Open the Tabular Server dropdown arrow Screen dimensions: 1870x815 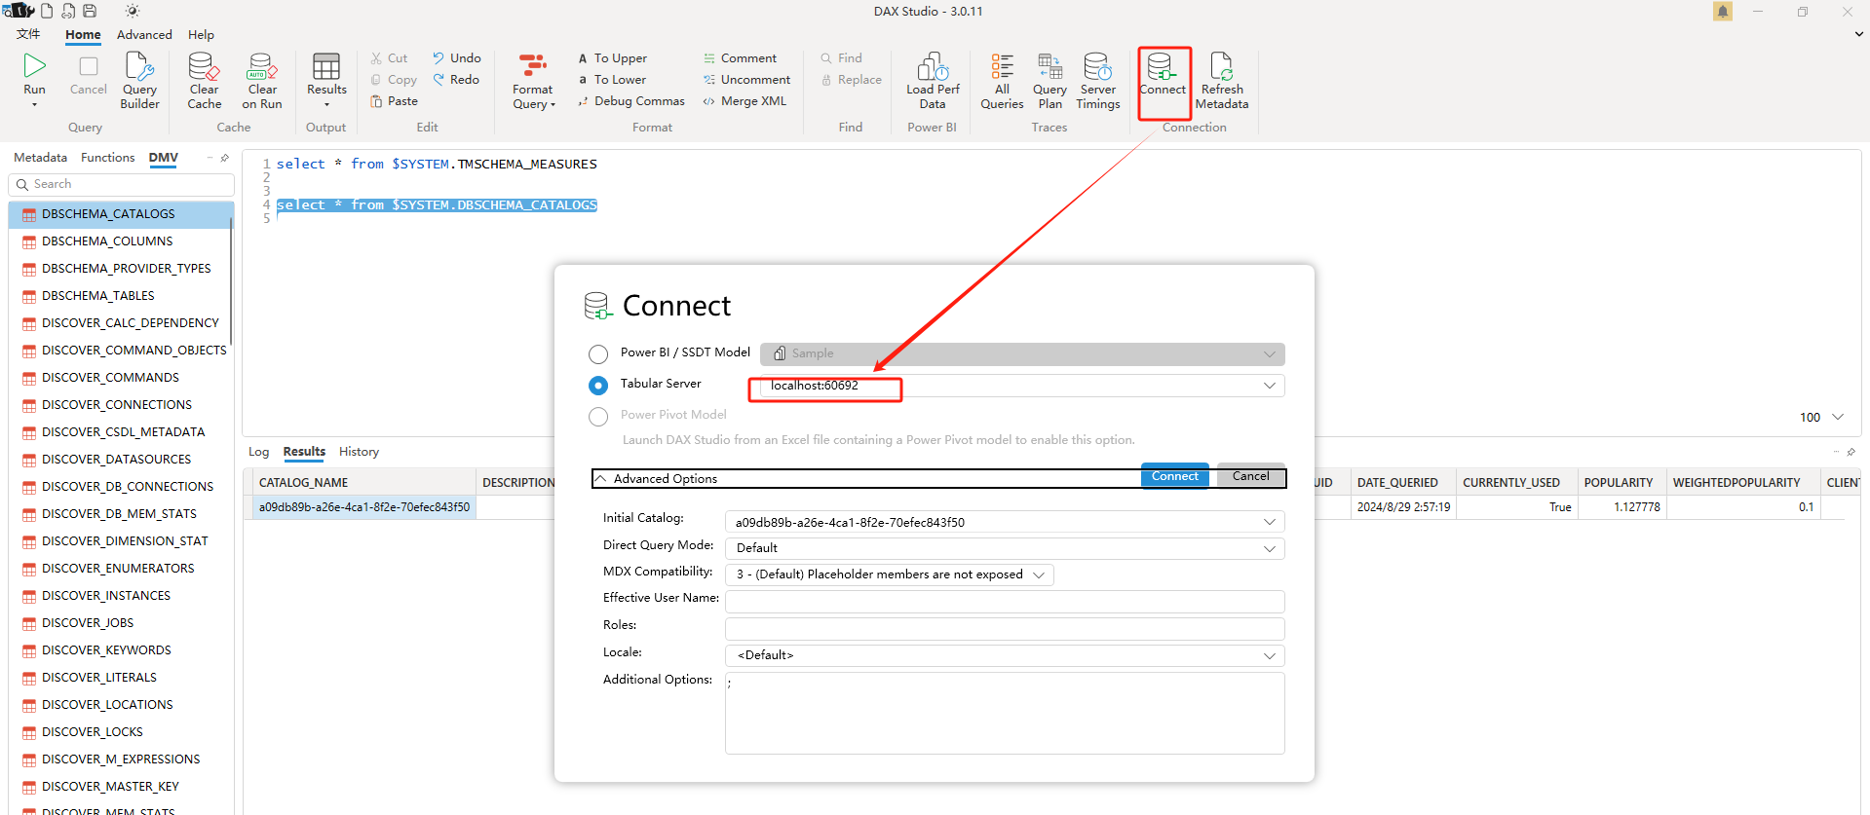(1269, 386)
